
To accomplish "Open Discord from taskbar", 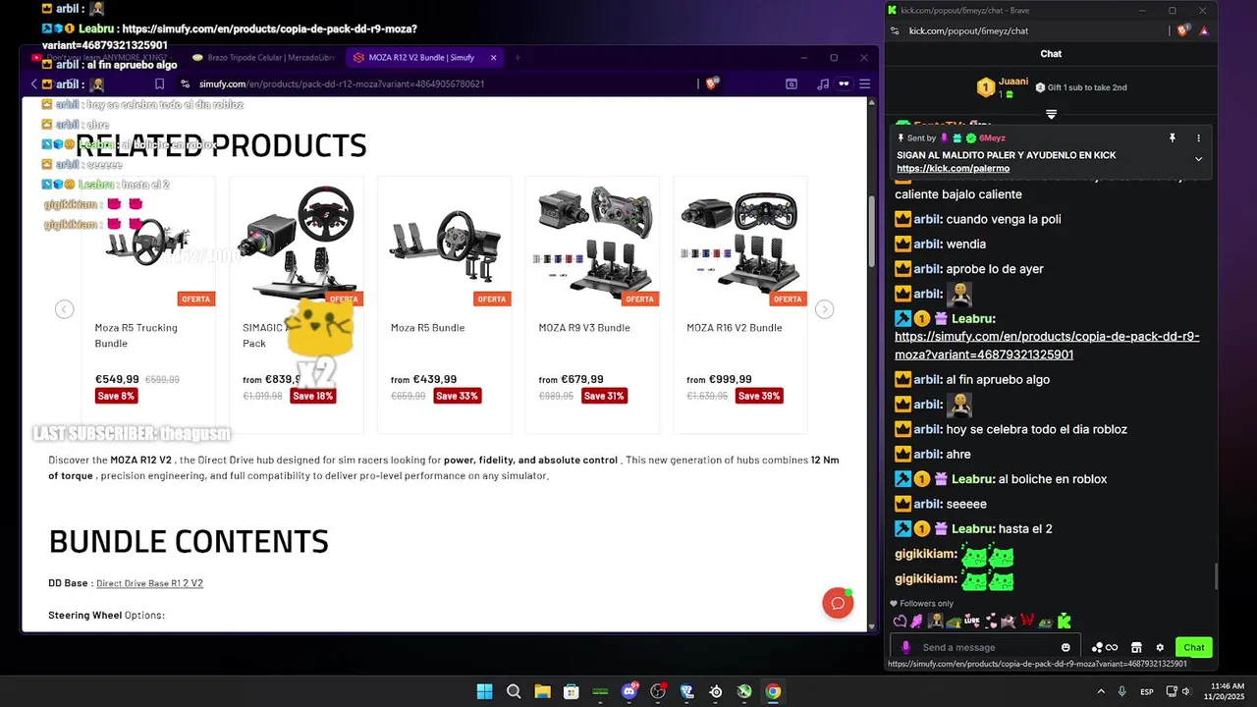I will [x=629, y=691].
